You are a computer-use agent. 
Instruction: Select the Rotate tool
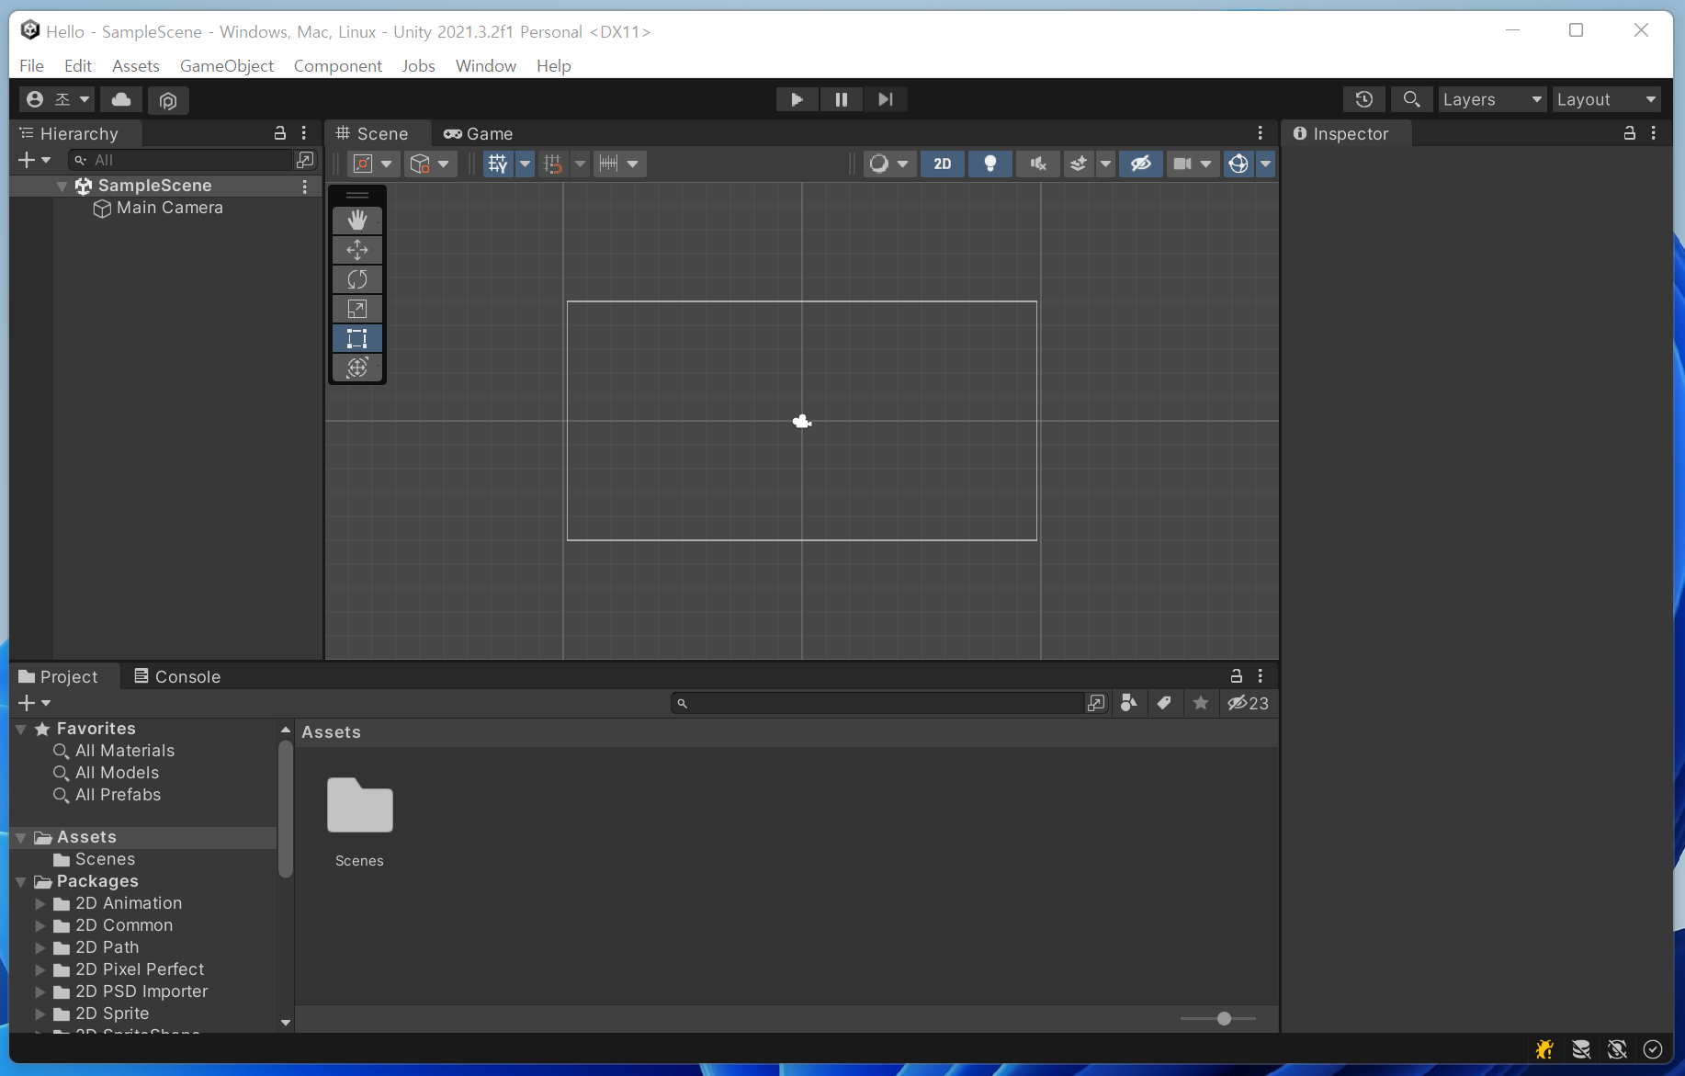click(x=357, y=279)
